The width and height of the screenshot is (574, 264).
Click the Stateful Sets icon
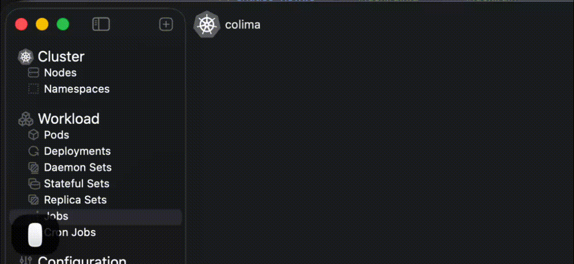[x=34, y=184]
